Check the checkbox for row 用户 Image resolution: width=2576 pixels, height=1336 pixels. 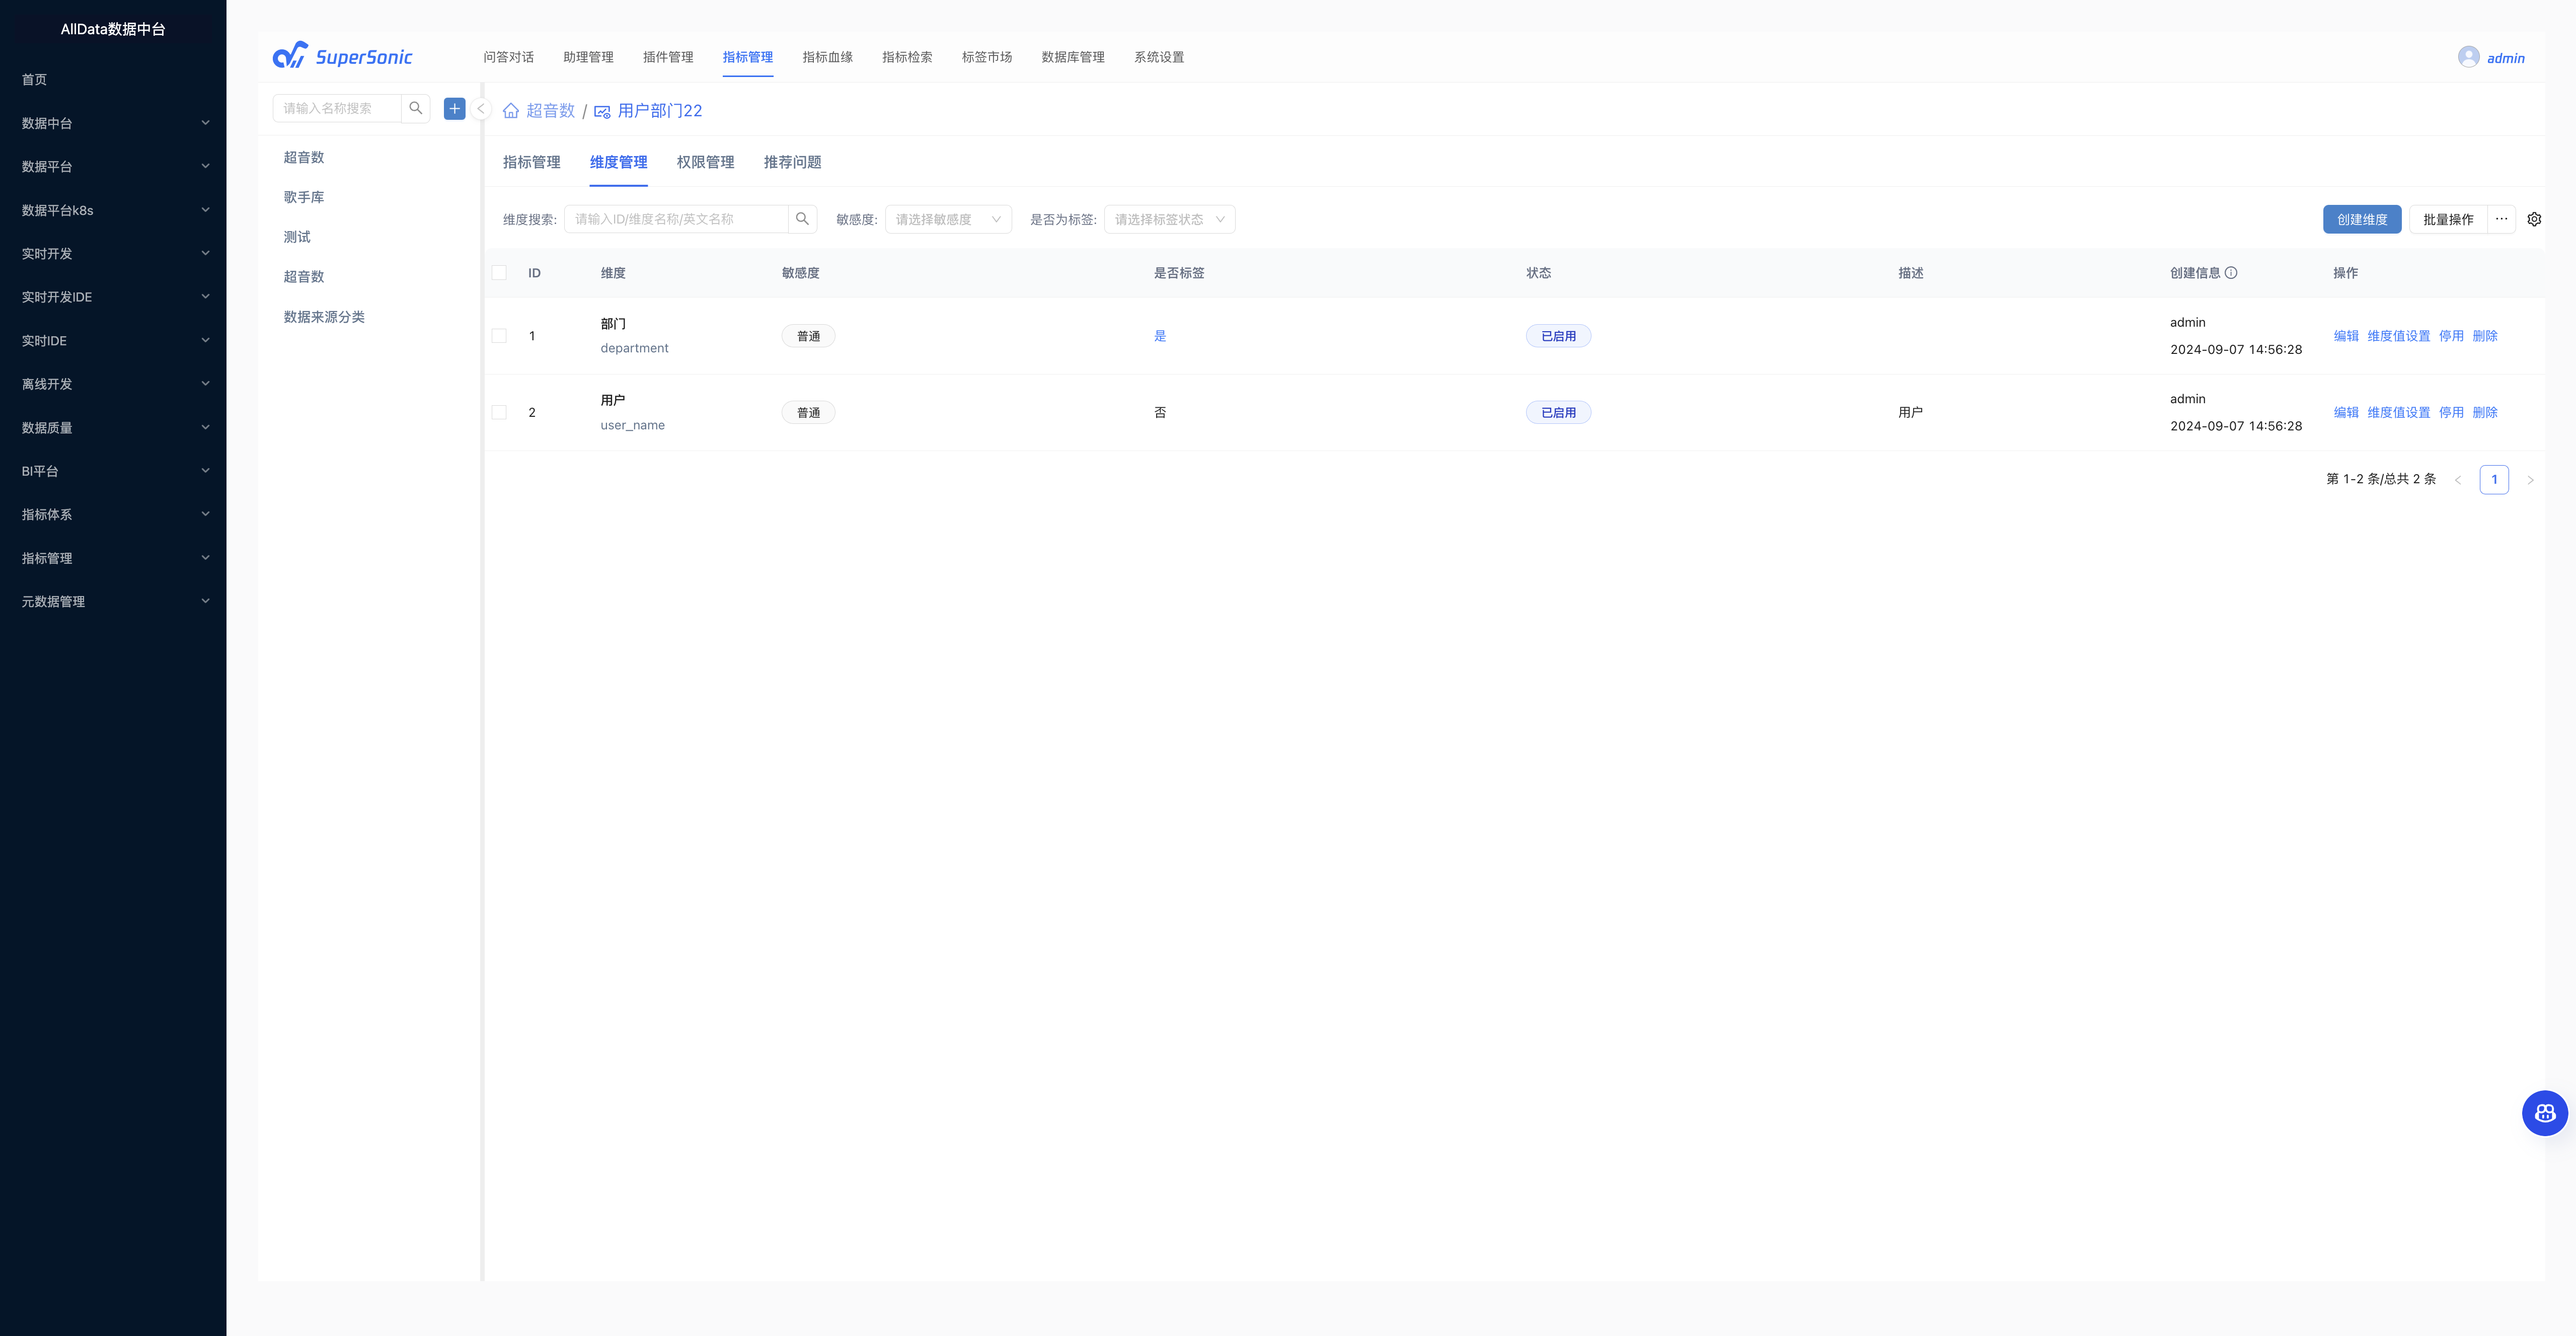pyautogui.click(x=499, y=412)
